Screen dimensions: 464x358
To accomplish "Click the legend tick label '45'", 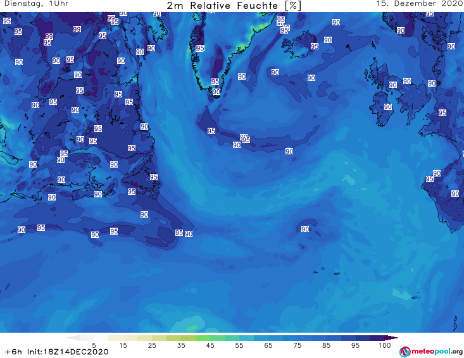I will point(210,345).
